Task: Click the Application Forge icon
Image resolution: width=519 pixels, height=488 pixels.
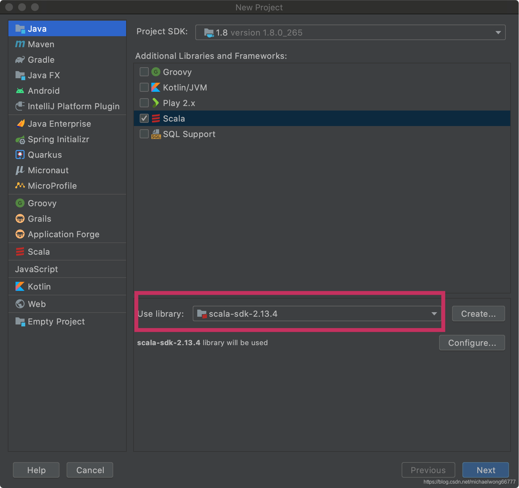Action: click(20, 234)
